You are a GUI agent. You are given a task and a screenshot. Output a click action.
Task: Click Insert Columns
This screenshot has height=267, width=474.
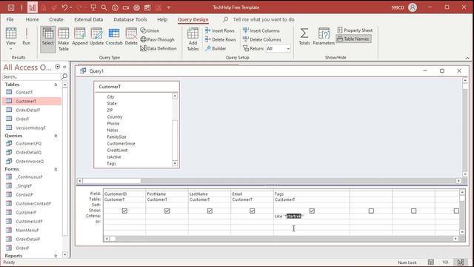(261, 30)
